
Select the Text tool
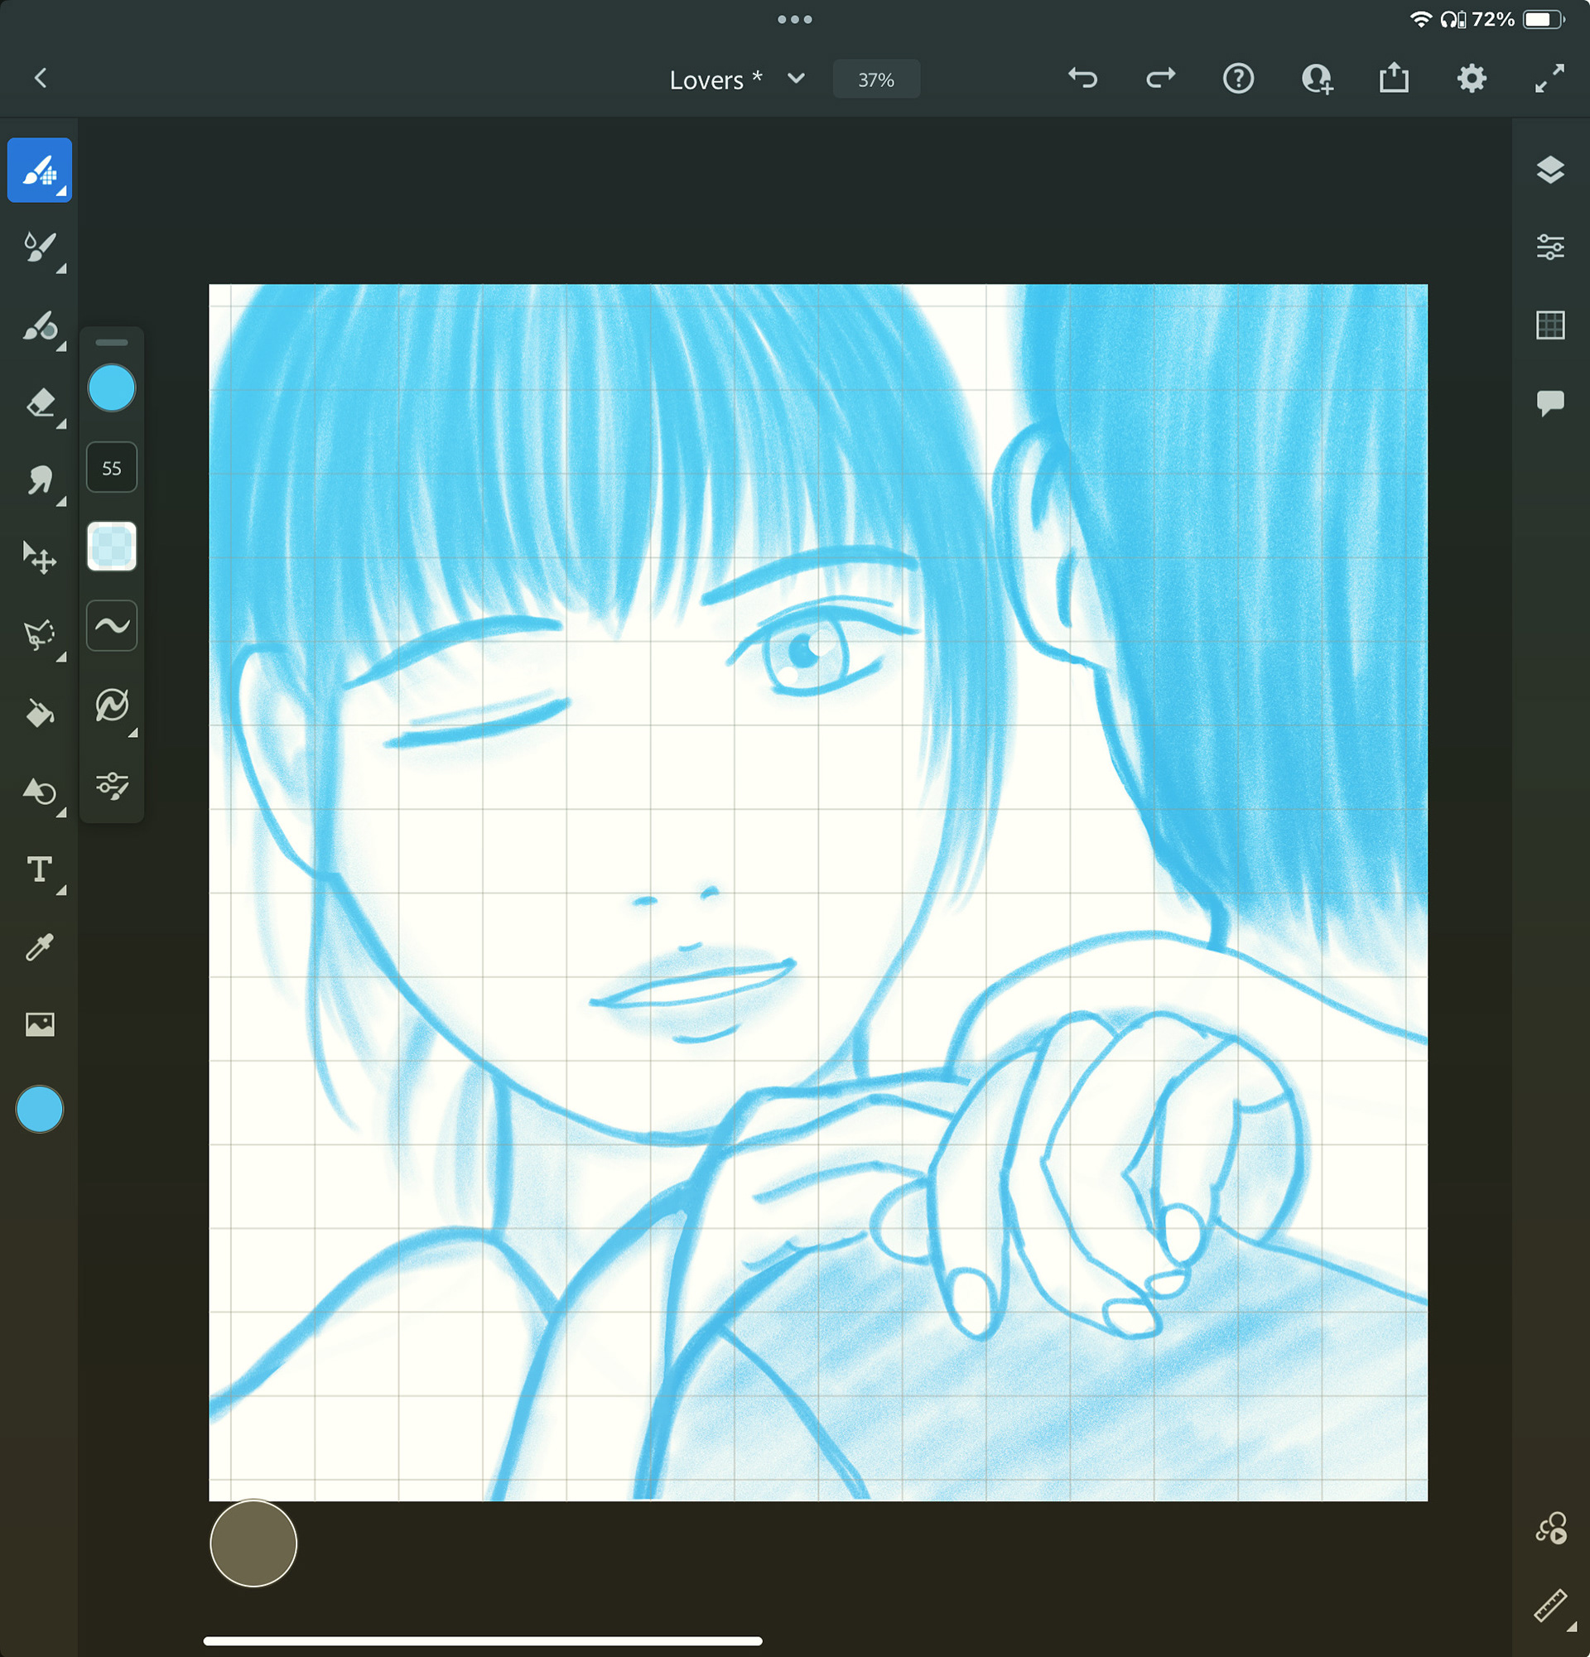[40, 869]
